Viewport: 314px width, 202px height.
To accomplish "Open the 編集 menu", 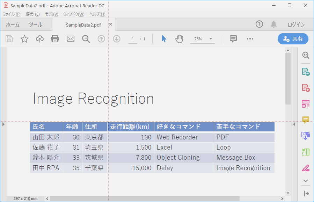I will point(32,14).
